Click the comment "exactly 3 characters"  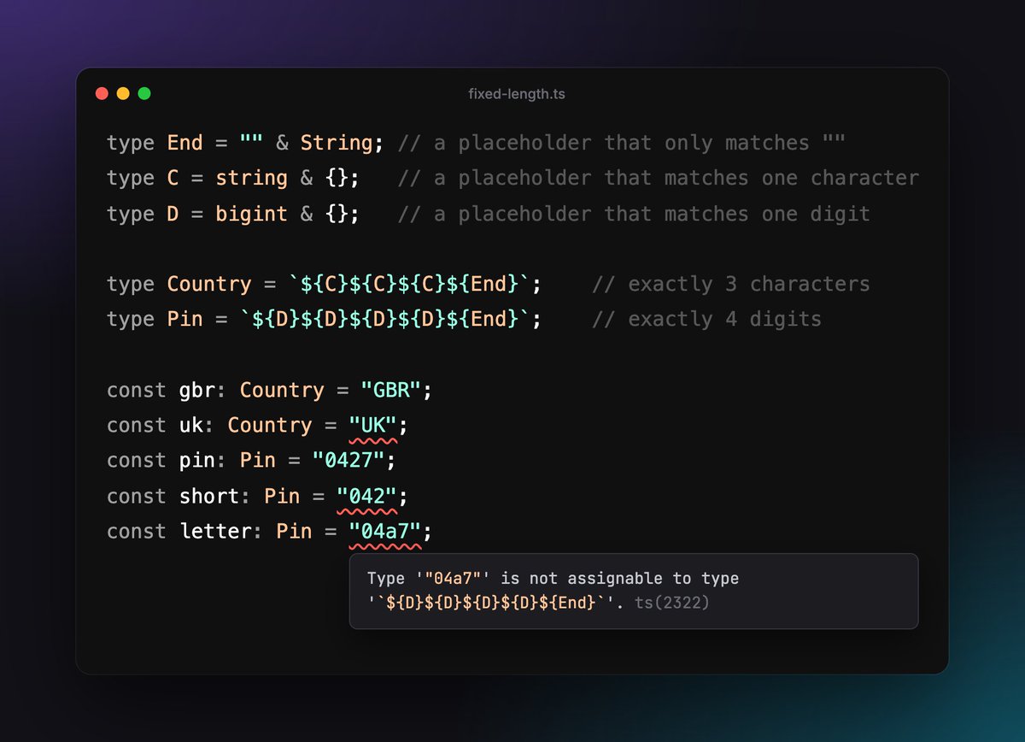(x=731, y=284)
